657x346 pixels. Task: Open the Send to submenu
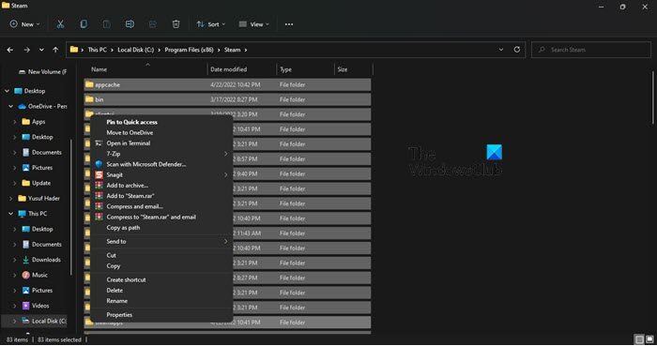pos(161,241)
